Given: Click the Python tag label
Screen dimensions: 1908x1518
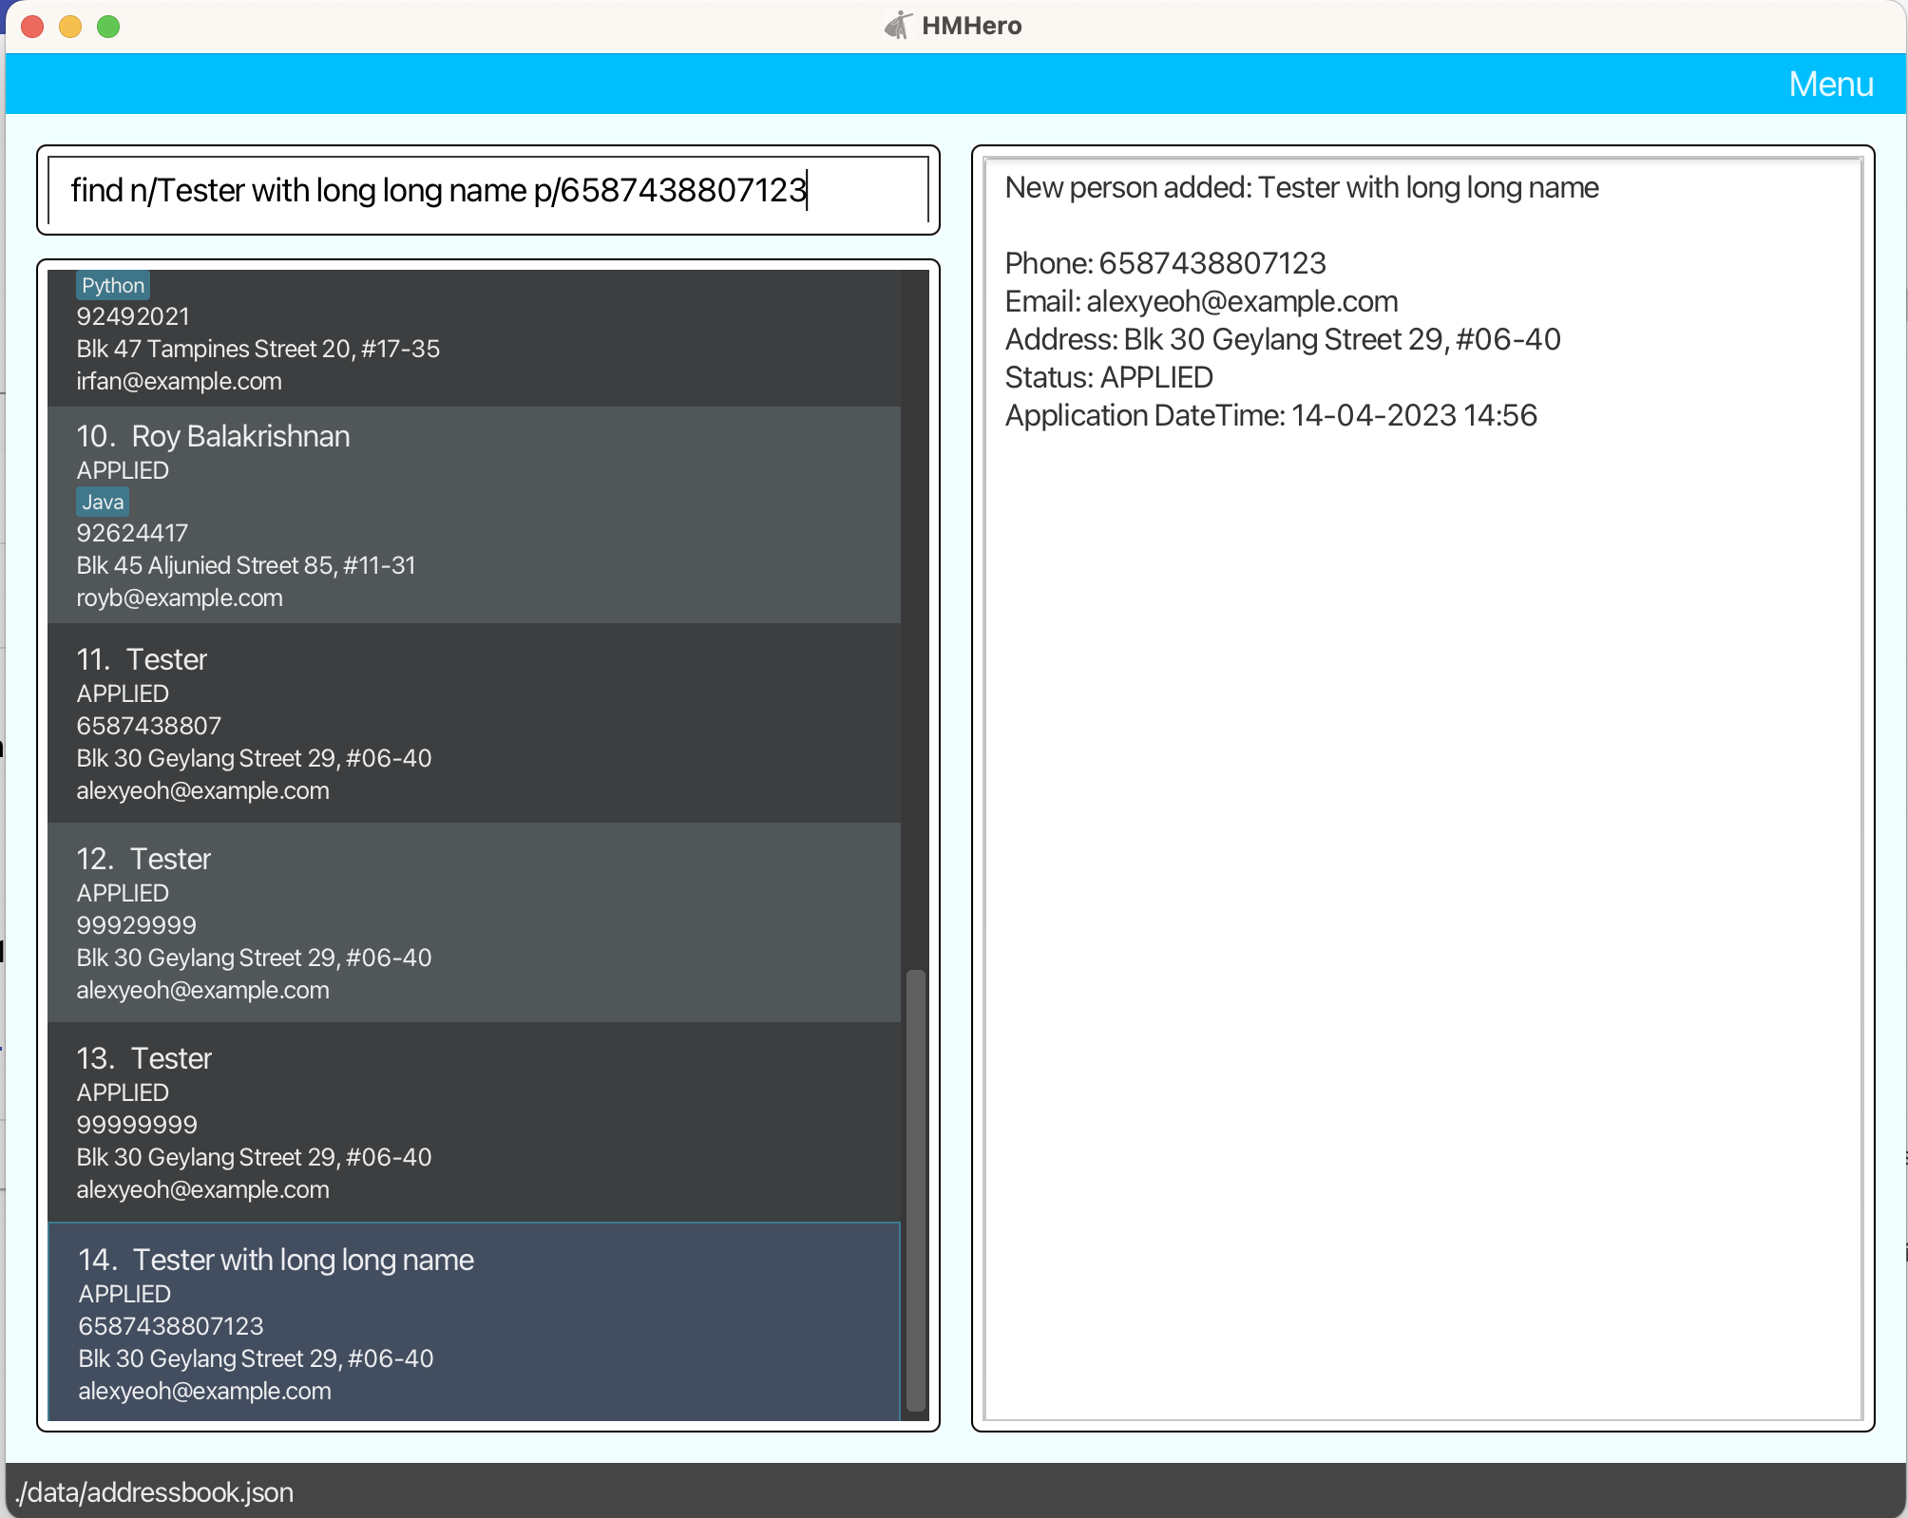Looking at the screenshot, I should pos(112,285).
